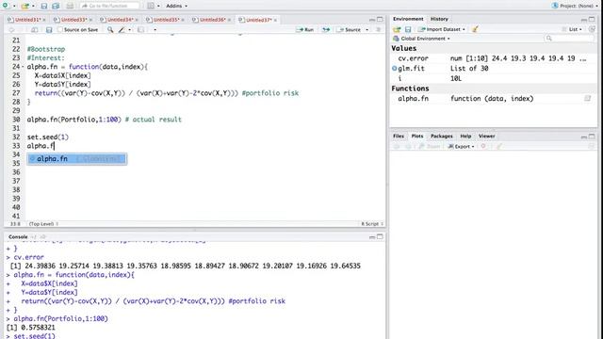Toggle the Source on Save checkbox

point(60,29)
